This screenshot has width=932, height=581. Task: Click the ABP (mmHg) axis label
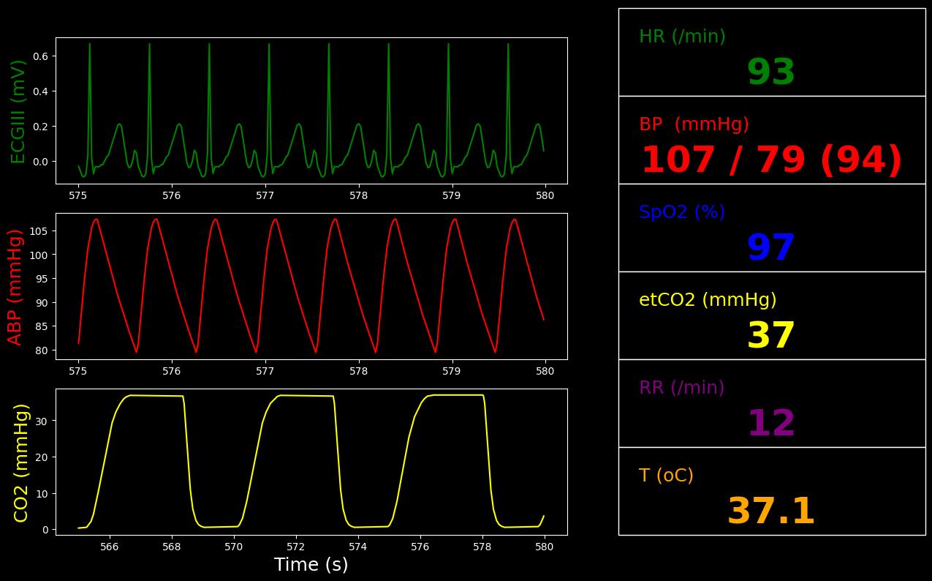click(15, 287)
